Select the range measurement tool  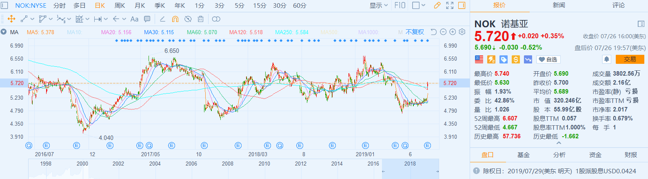click(x=98, y=19)
